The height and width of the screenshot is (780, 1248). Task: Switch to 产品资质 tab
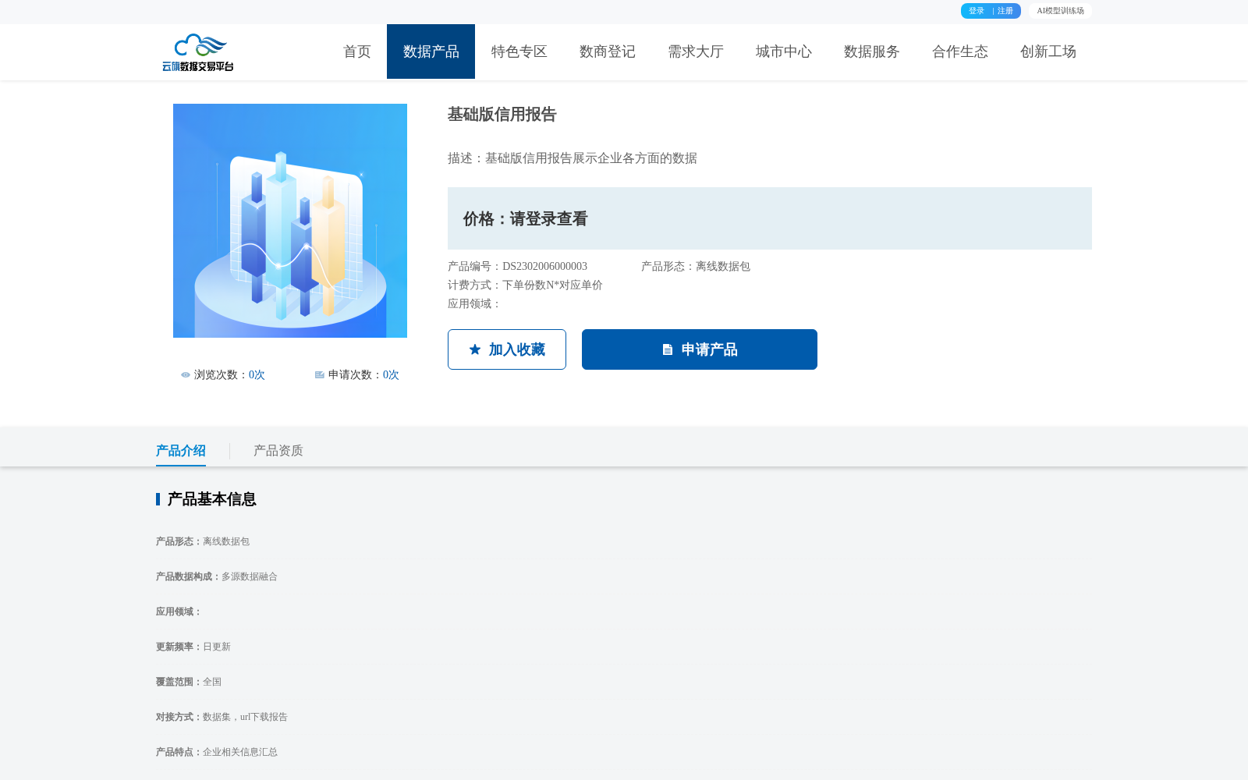tap(278, 451)
